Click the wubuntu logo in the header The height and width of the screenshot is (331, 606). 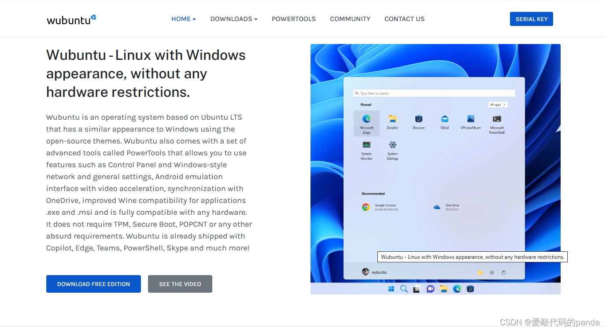(71, 19)
